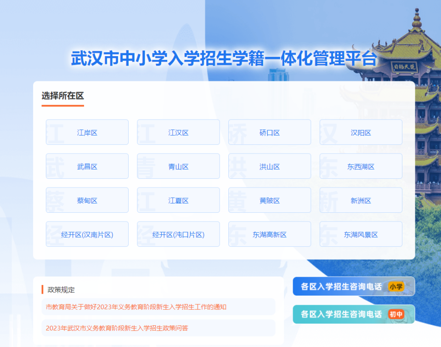Choose 江汉区 from the district grid

178,132
